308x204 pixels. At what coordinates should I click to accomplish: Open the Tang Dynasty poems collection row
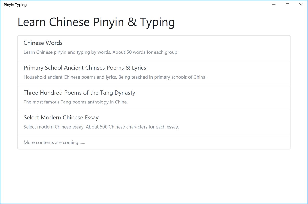pyautogui.click(x=154, y=97)
